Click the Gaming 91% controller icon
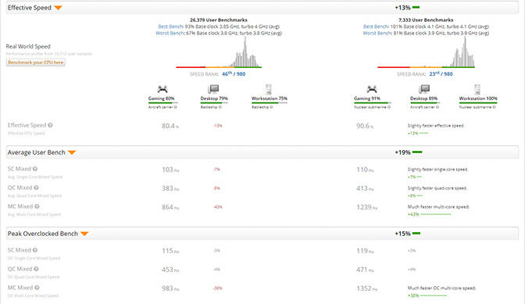The height and width of the screenshot is (304, 525). pyautogui.click(x=372, y=89)
